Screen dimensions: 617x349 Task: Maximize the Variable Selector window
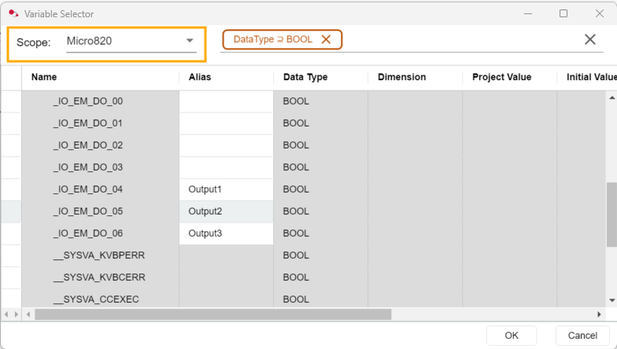pos(563,13)
